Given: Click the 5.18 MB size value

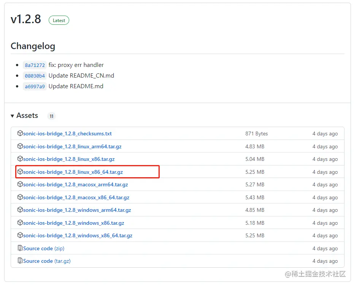Looking at the screenshot, I should point(255,223).
